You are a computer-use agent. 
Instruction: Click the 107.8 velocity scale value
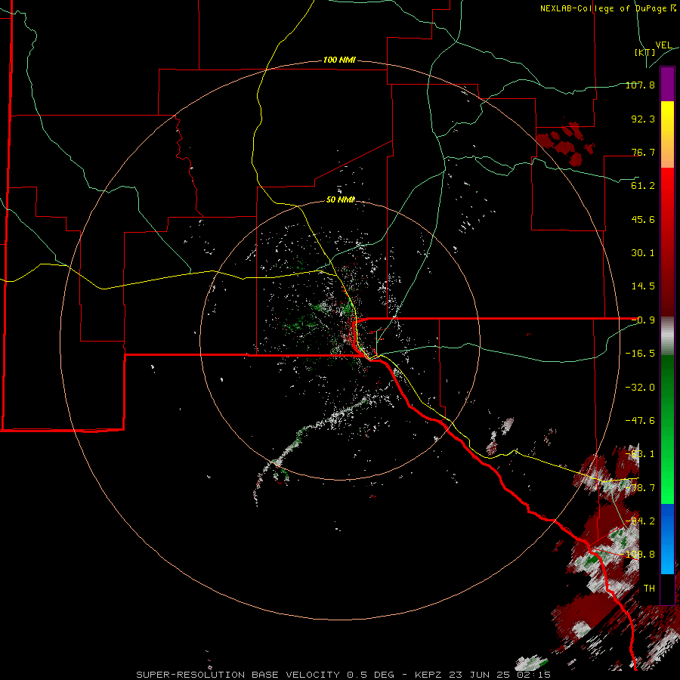[x=640, y=85]
